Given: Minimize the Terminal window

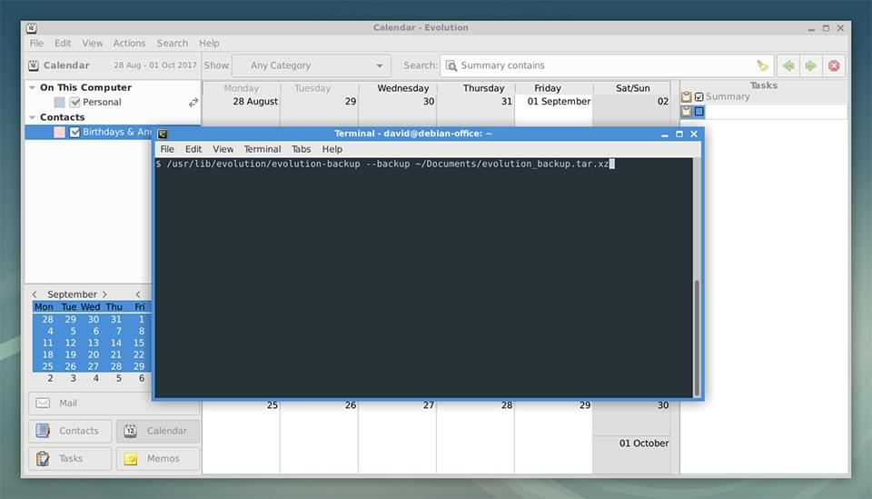Looking at the screenshot, I should (665, 135).
